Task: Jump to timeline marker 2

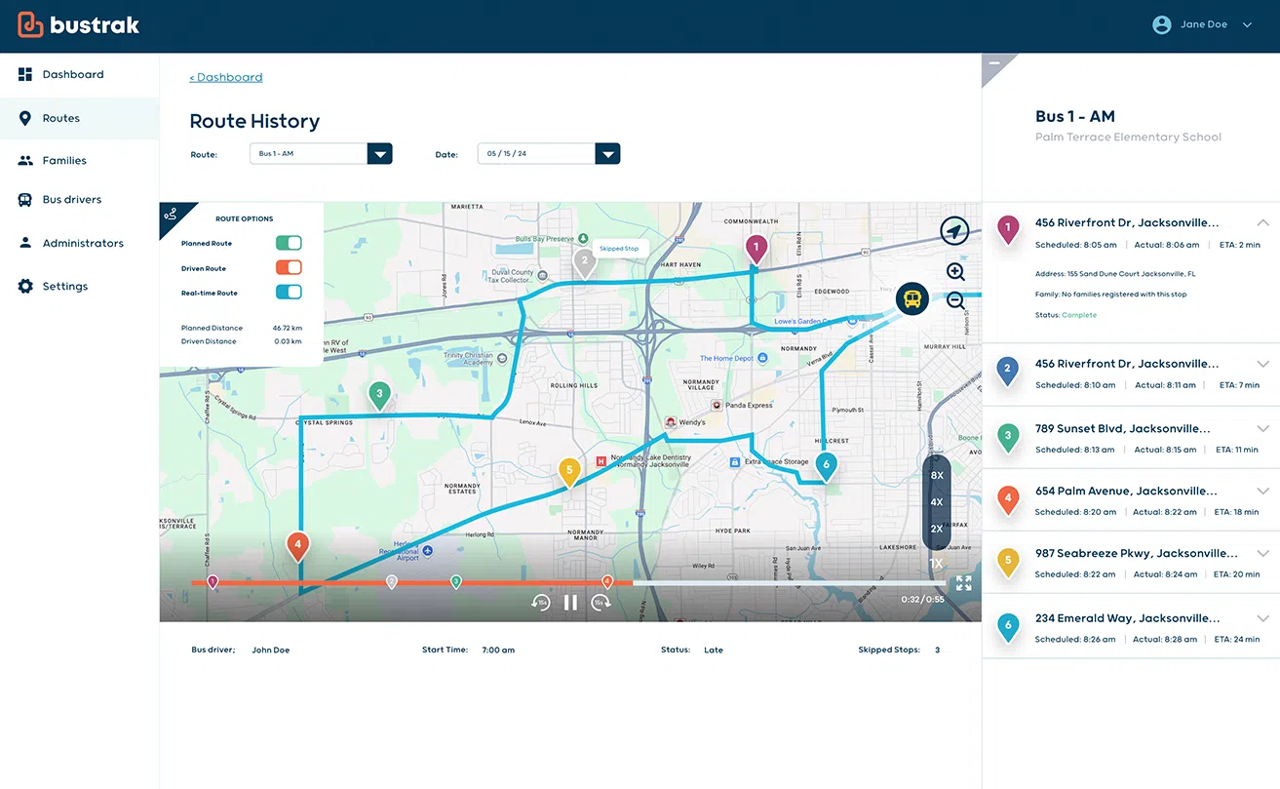Action: (392, 582)
